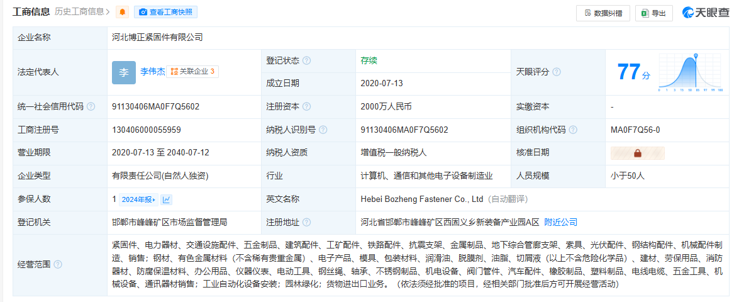Click registration number 130406000055959
This screenshot has height=302, width=739.
pyautogui.click(x=147, y=130)
